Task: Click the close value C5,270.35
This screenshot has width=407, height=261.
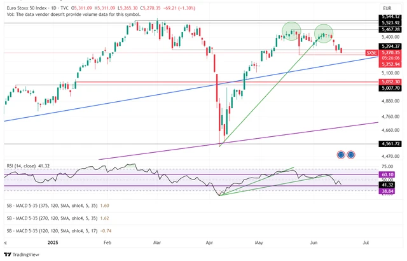Action: [x=150, y=8]
